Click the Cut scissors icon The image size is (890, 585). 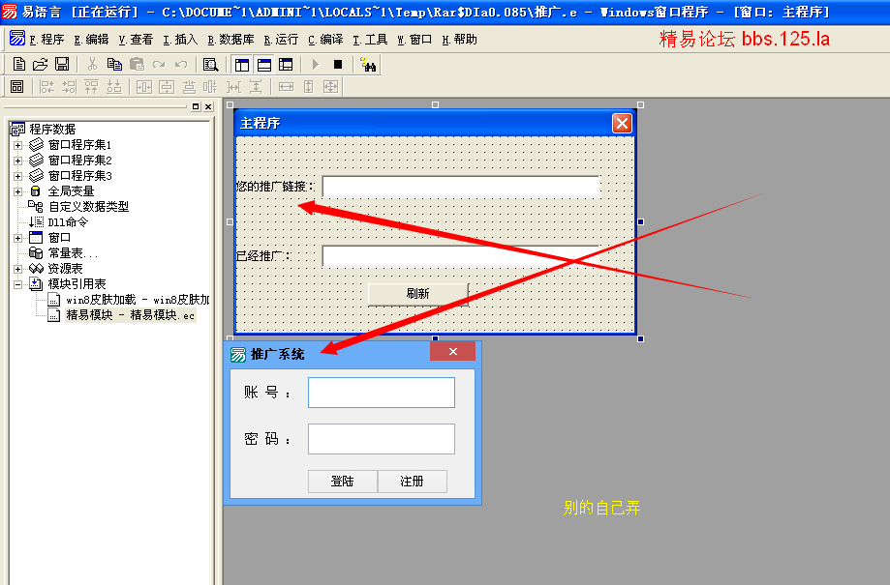click(92, 65)
